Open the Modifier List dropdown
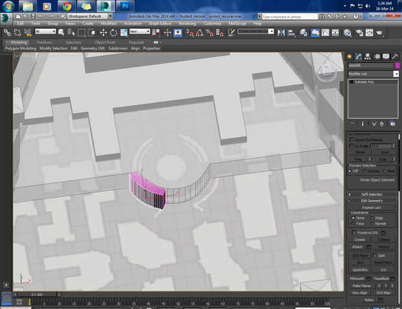 (x=372, y=74)
